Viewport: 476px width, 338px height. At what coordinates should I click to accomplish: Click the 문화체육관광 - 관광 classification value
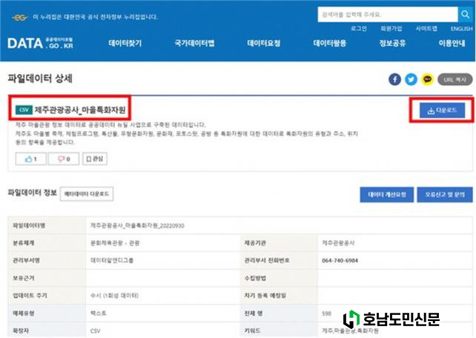click(x=115, y=243)
